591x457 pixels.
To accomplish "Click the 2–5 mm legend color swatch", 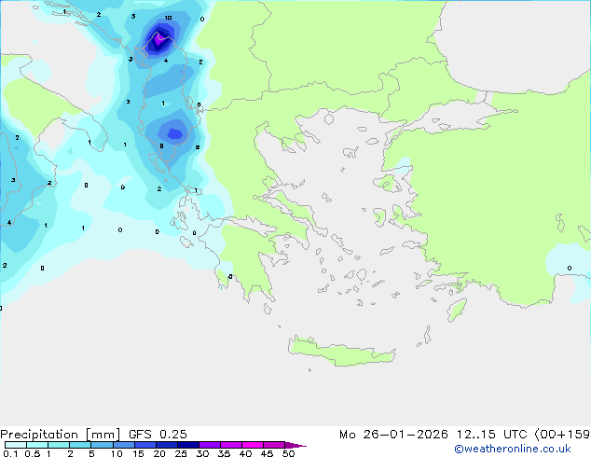I will pos(80,445).
